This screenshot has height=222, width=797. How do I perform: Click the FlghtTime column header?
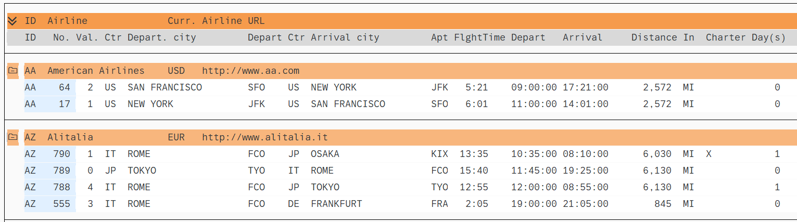pyautogui.click(x=479, y=37)
